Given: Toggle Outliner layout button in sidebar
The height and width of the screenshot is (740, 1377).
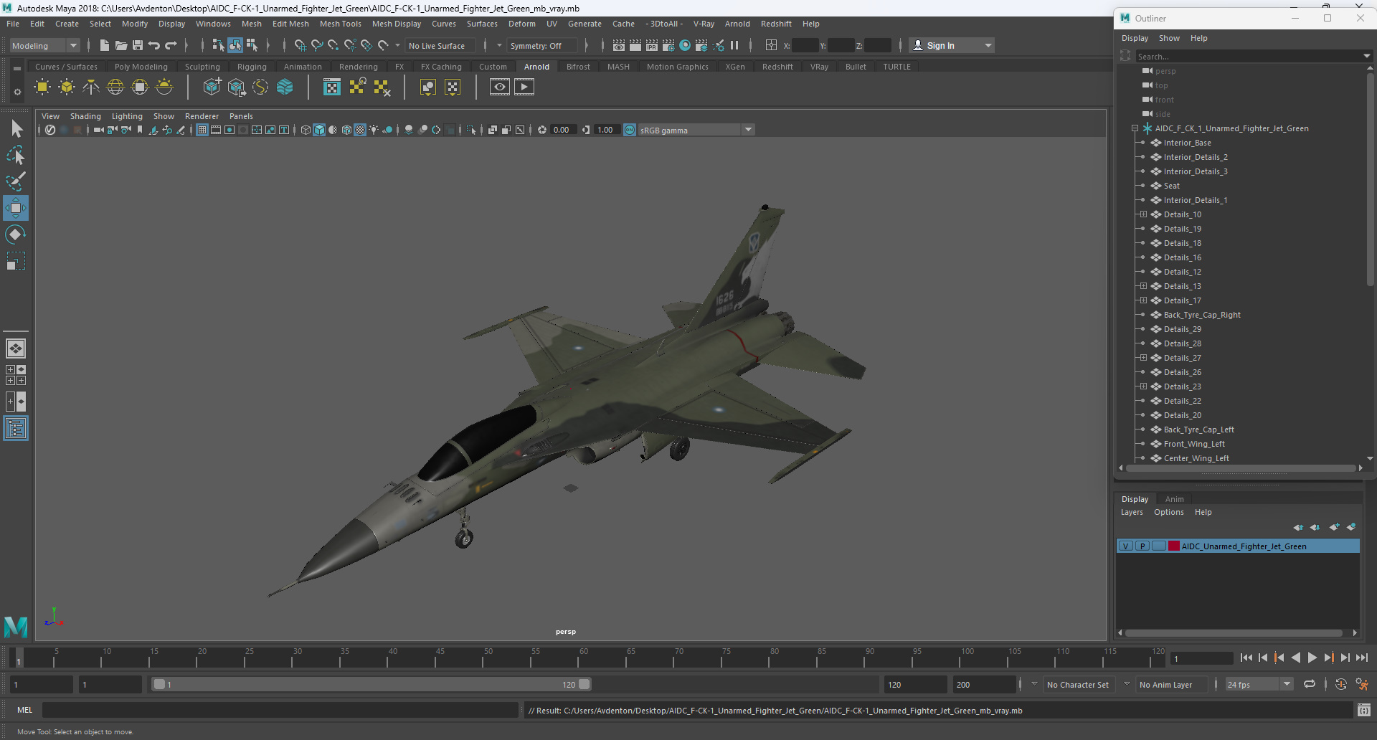Looking at the screenshot, I should pyautogui.click(x=16, y=429).
